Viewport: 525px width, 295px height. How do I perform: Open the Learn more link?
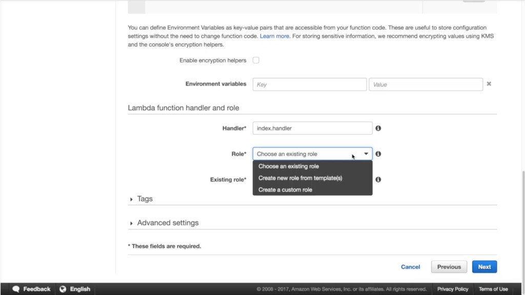[275, 36]
